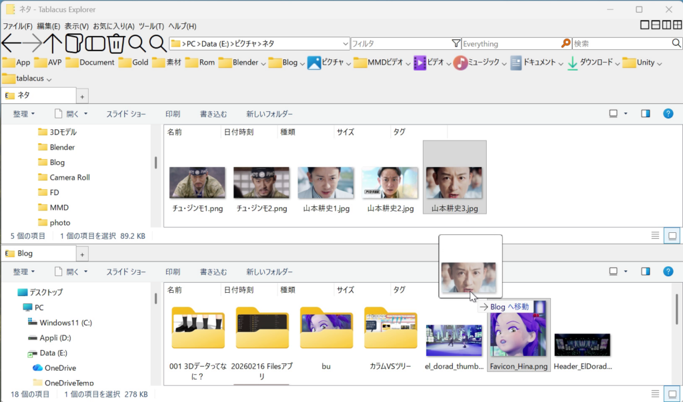Click the ダウンロード green arrow favorite icon
This screenshot has width=683, height=402.
coord(572,62)
